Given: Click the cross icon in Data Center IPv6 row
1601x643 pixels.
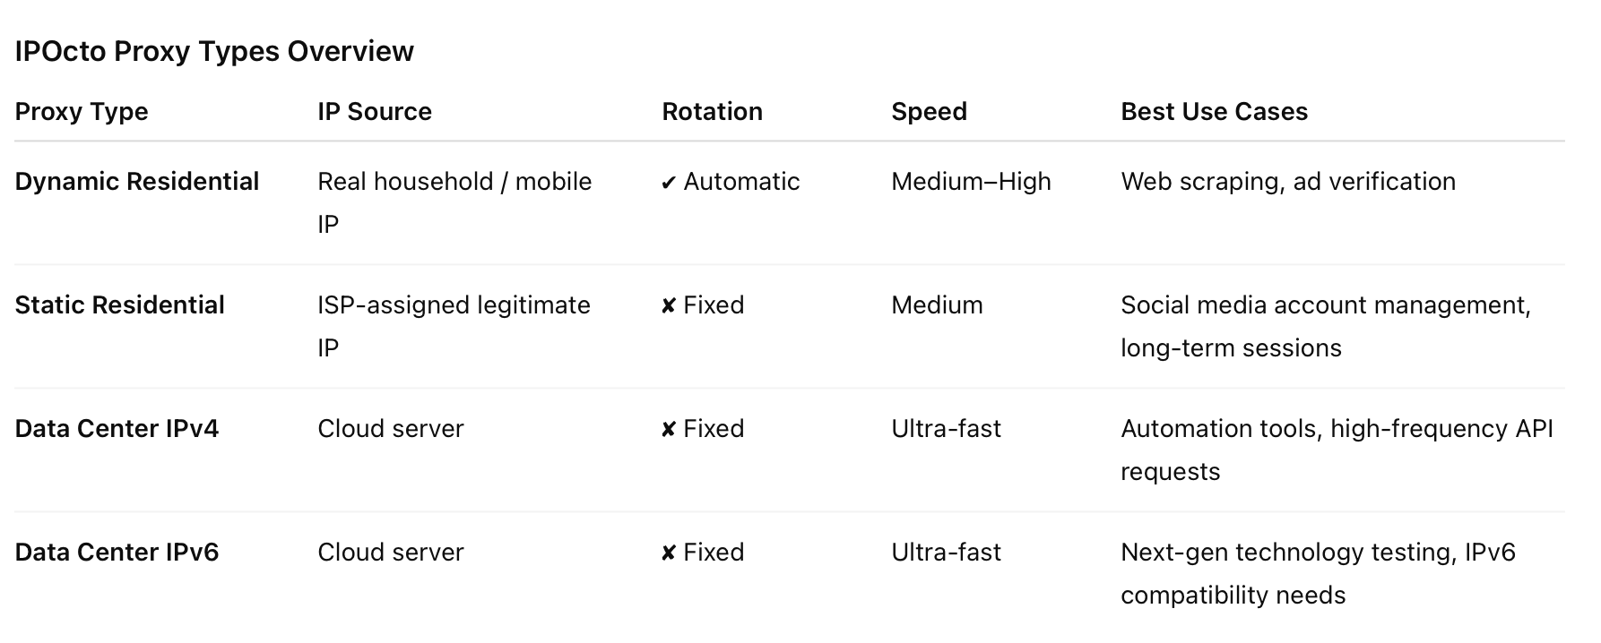Looking at the screenshot, I should [x=668, y=553].
